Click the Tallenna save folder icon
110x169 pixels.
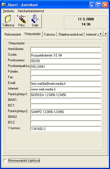click(8, 19)
